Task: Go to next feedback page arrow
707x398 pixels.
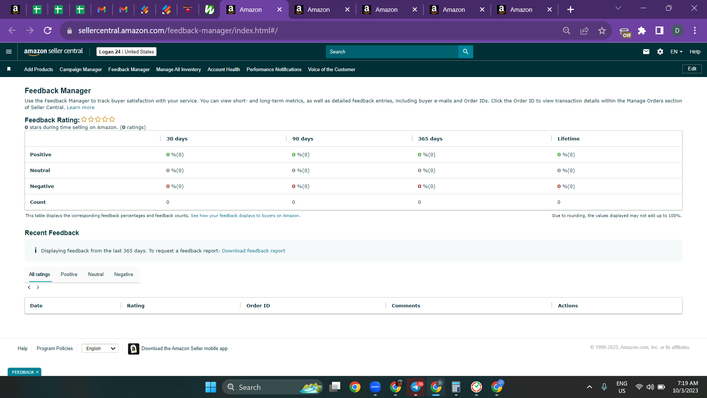Action: tap(38, 287)
